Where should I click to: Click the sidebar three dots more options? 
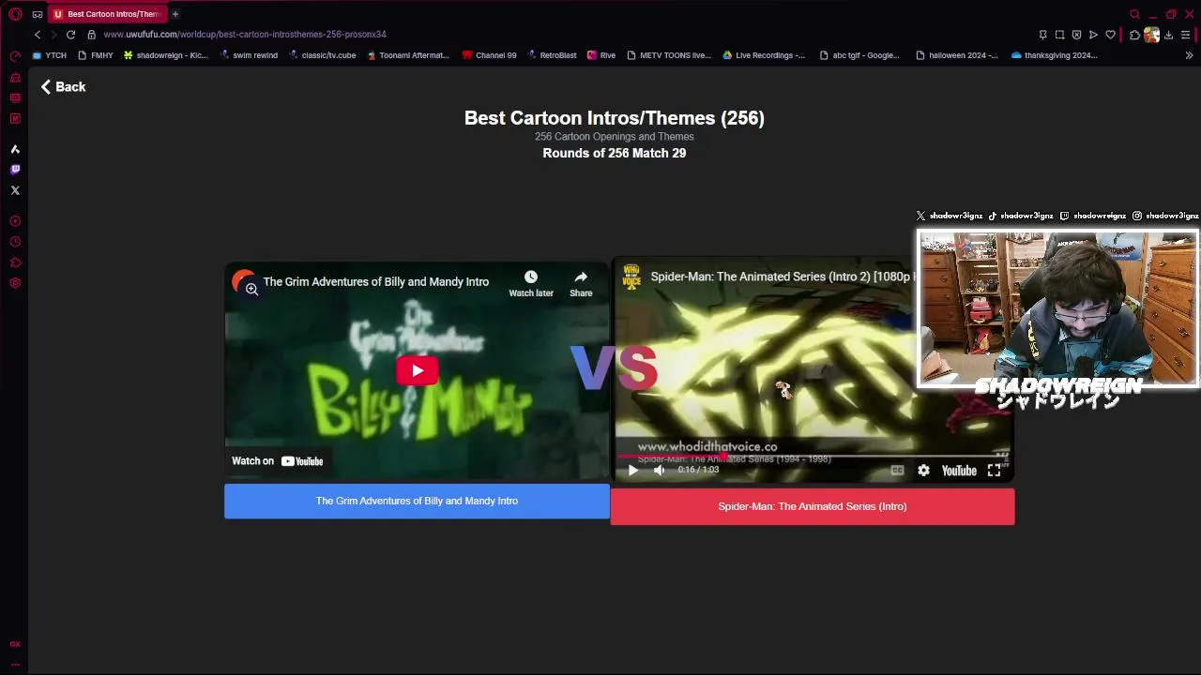(15, 664)
